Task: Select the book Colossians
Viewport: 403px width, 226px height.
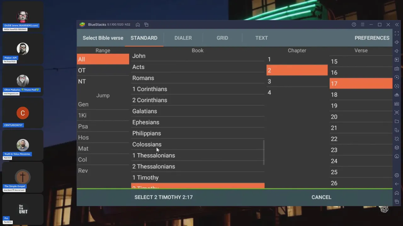Action: [198, 144]
